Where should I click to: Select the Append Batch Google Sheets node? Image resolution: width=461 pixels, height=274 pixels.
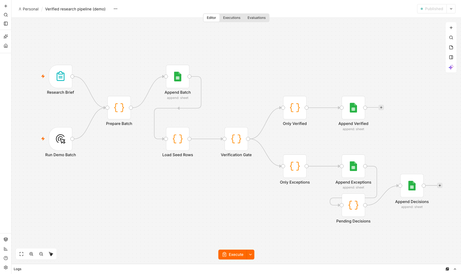(178, 76)
